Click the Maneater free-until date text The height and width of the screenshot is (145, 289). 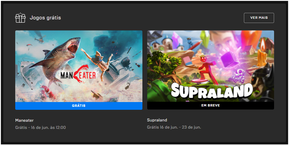(41, 127)
